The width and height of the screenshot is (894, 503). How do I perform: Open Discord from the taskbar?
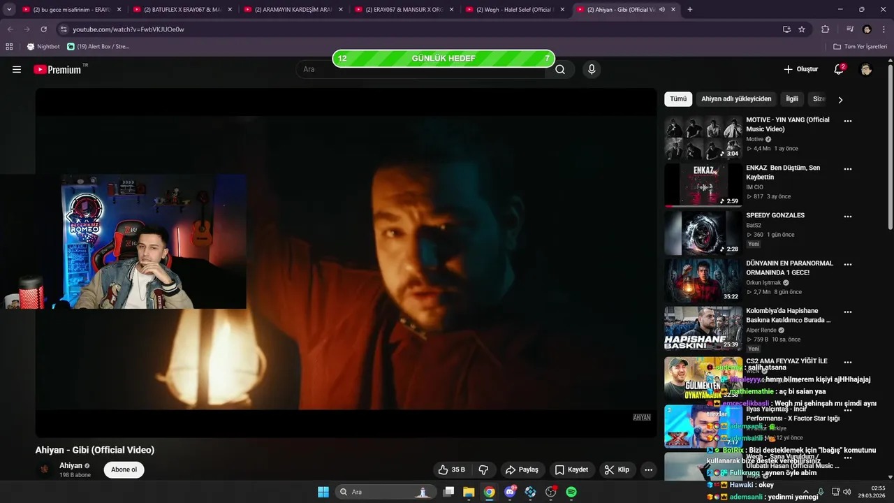click(x=511, y=492)
